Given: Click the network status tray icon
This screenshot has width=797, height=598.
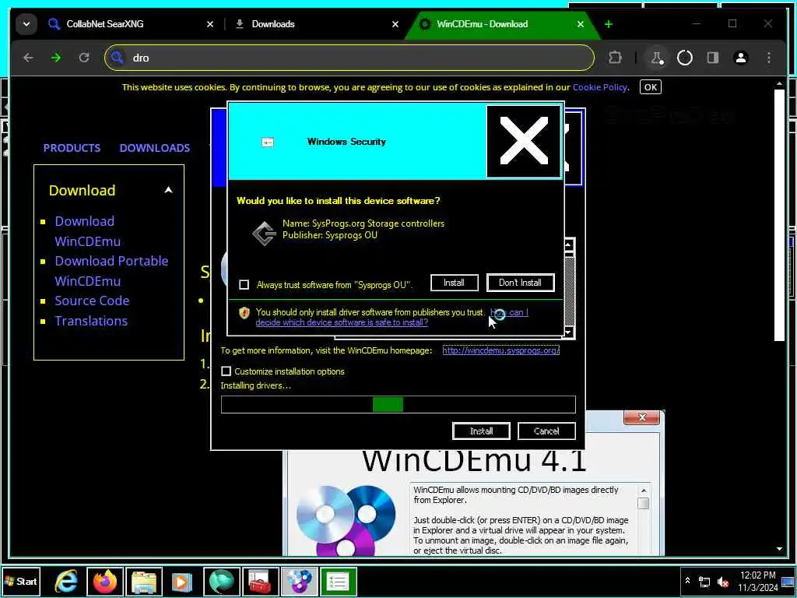Looking at the screenshot, I should point(704,582).
